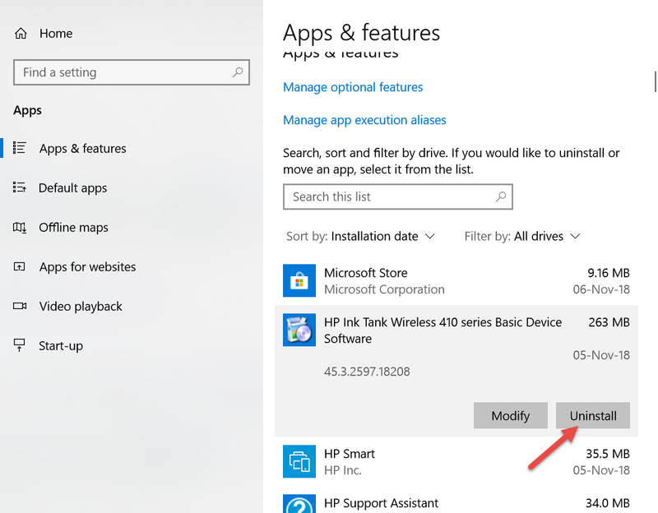This screenshot has width=658, height=513.
Task: Click the Apps & features page heading
Action: point(361,33)
